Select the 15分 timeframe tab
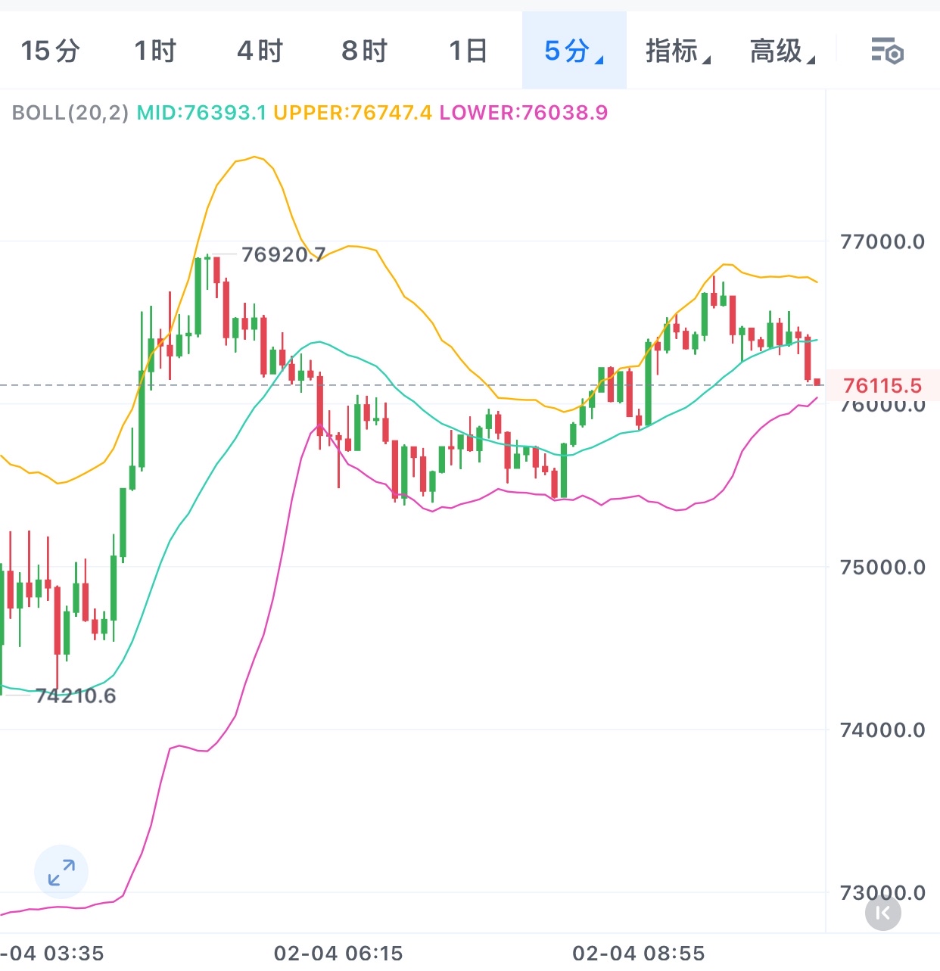 [50, 51]
